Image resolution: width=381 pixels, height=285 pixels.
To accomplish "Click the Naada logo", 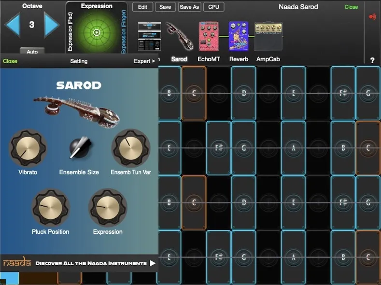I will pyautogui.click(x=17, y=262).
